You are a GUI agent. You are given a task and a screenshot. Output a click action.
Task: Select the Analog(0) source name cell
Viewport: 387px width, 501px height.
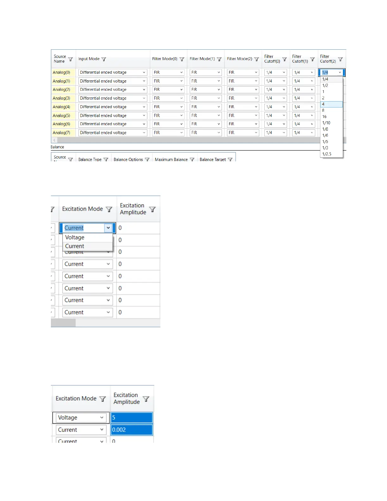(x=63, y=72)
